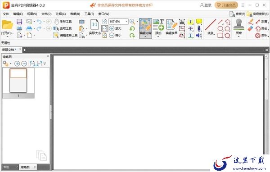Expand more thumbnail toolbar options chevron

[x=45, y=63]
